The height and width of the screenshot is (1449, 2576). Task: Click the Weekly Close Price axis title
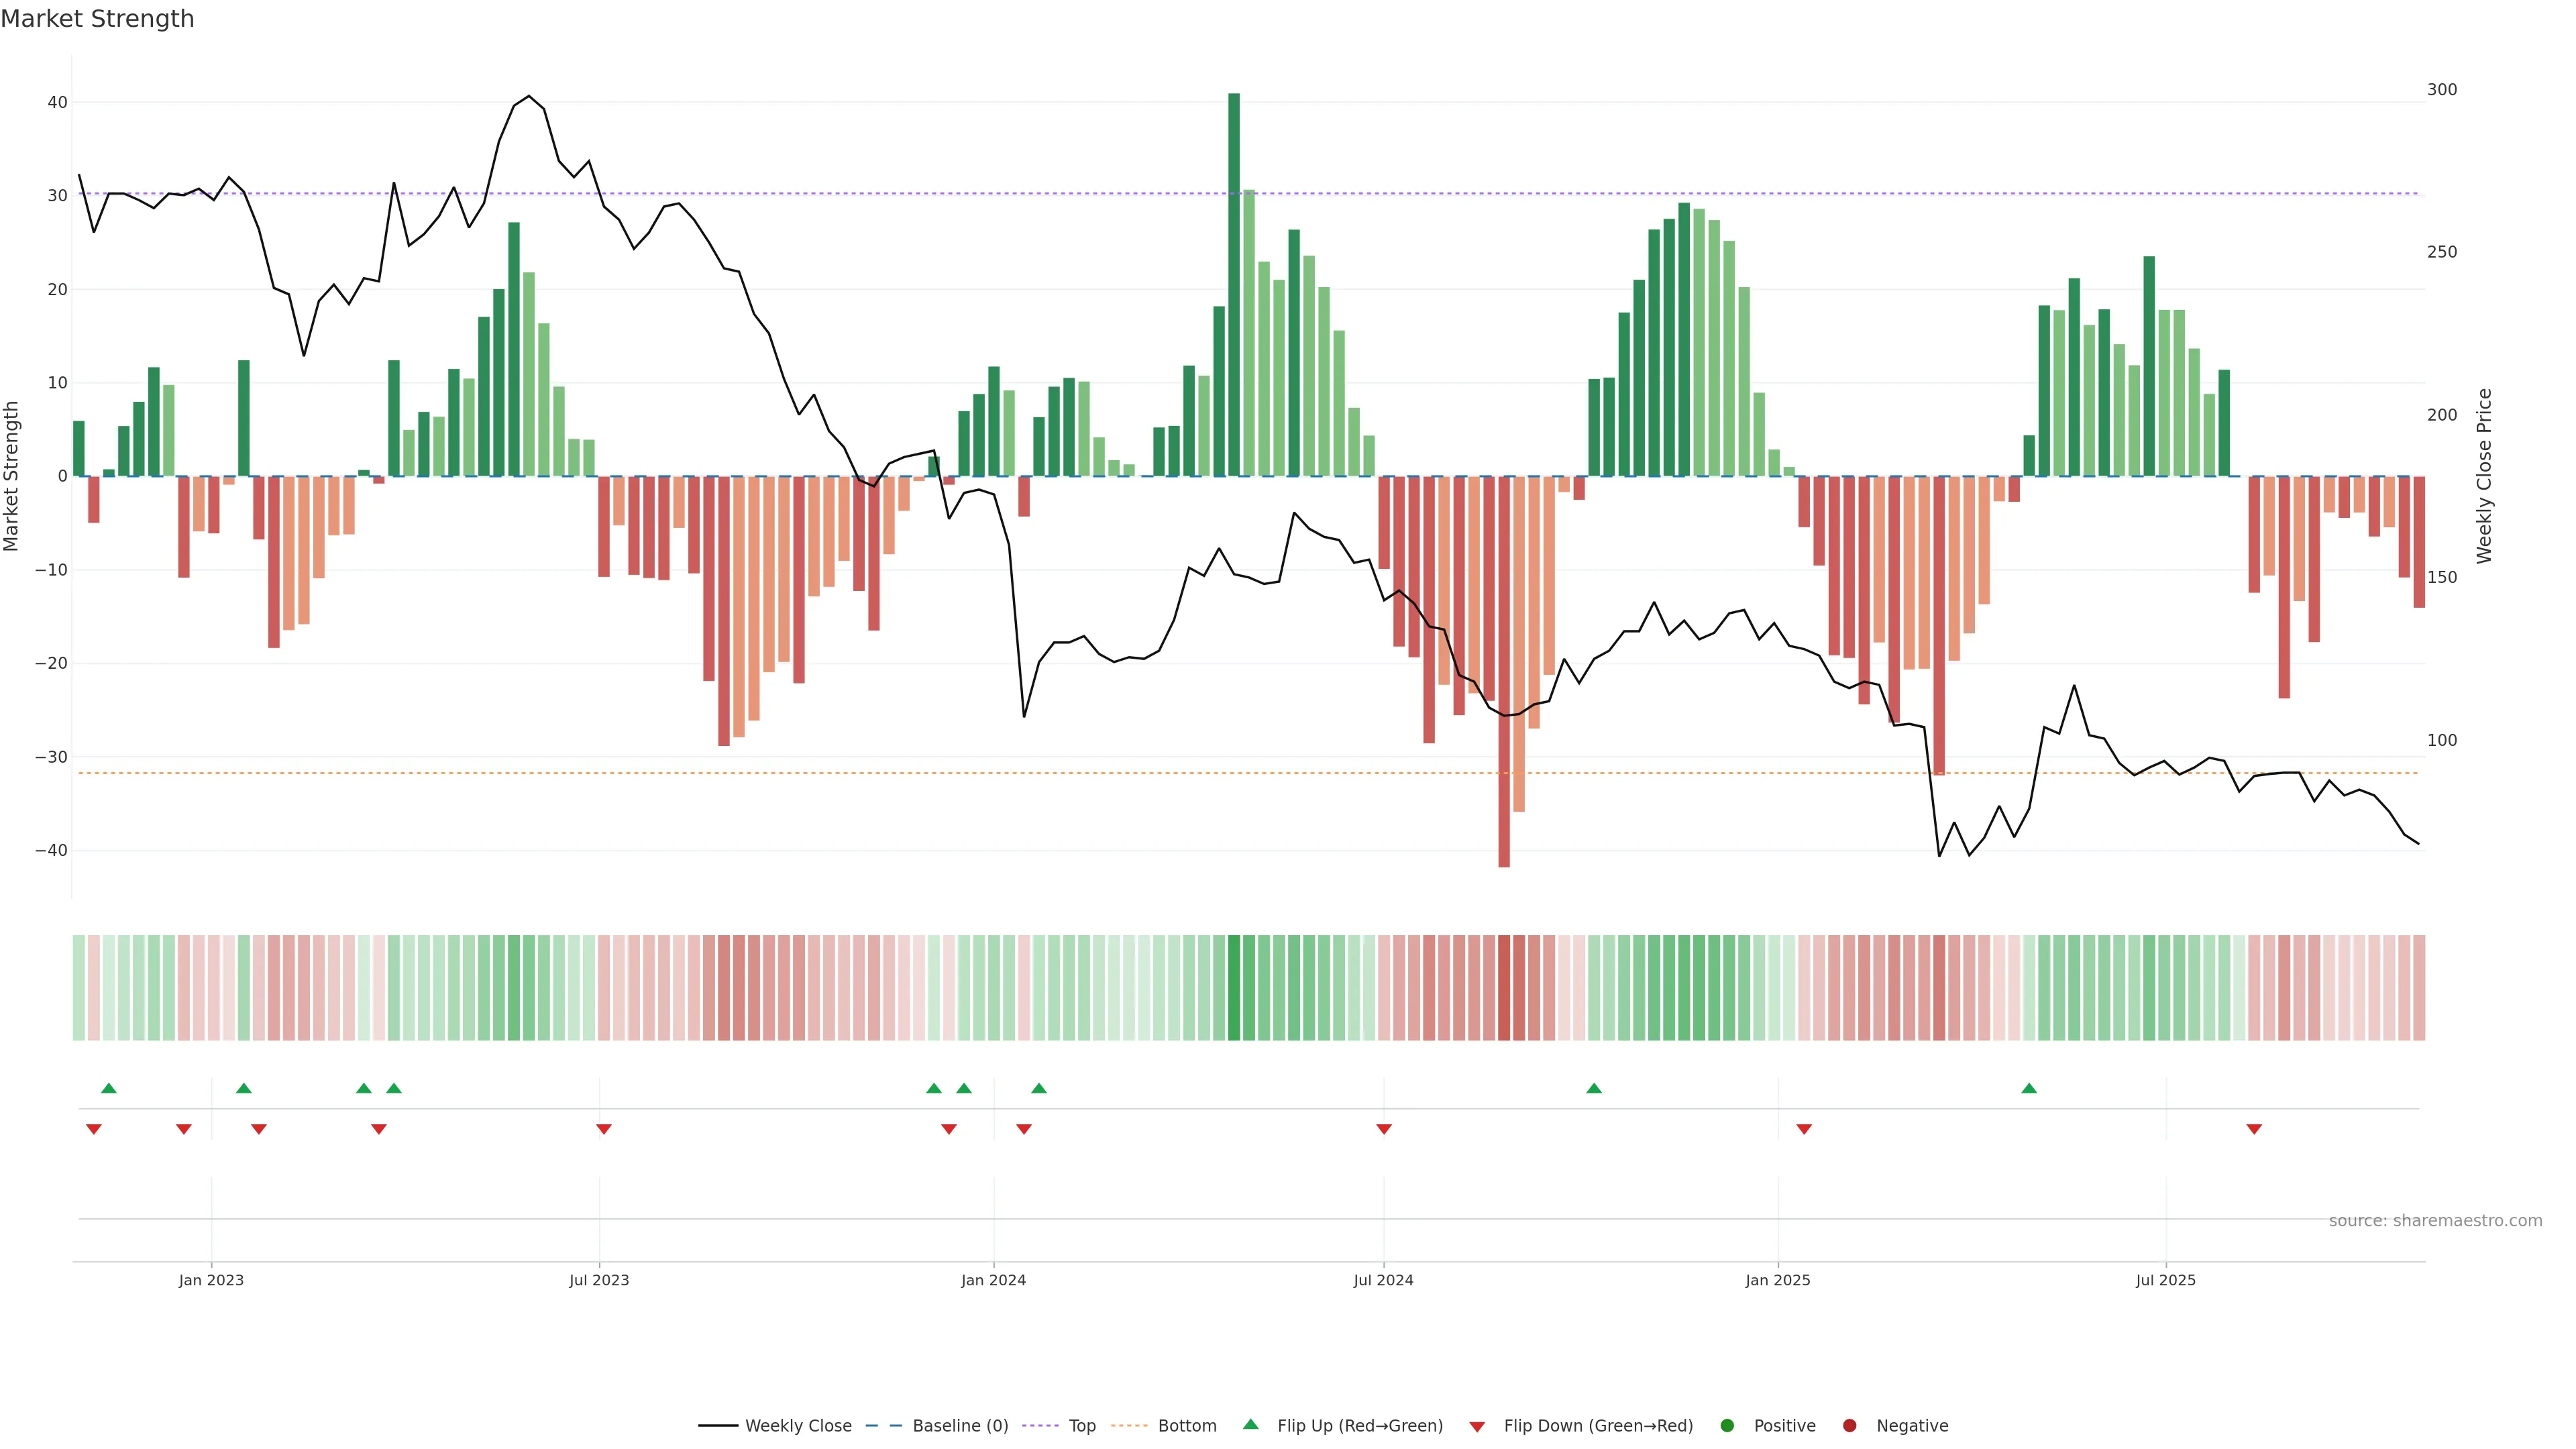click(2484, 476)
